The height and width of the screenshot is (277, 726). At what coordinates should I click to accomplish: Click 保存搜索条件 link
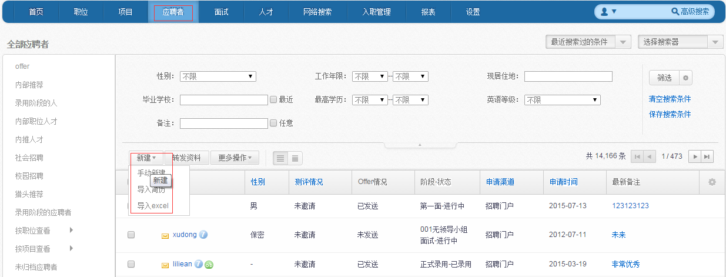[x=670, y=114]
